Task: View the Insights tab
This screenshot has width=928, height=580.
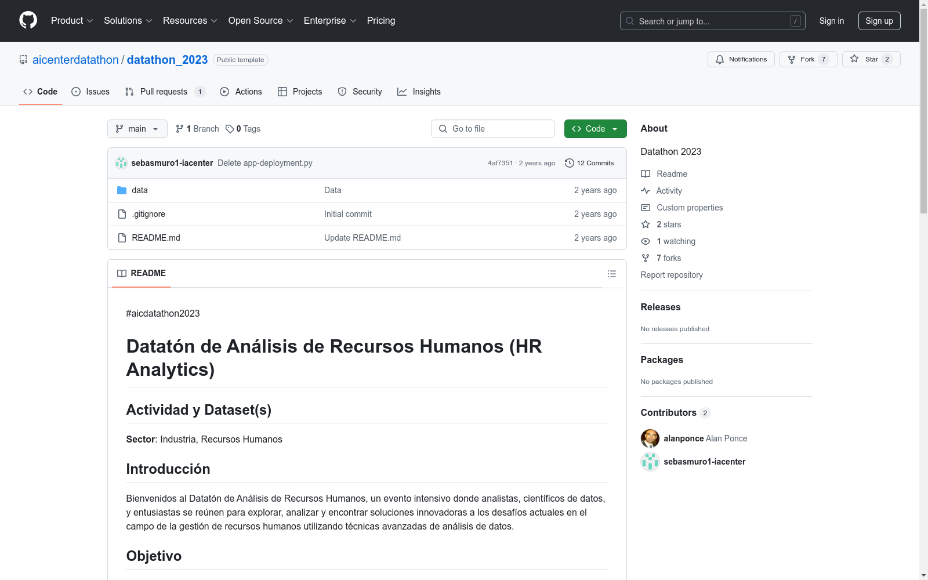Action: pyautogui.click(x=419, y=92)
